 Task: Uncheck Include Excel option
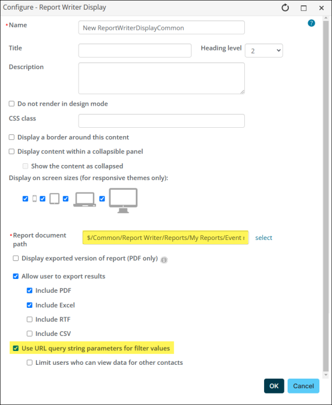(x=29, y=305)
